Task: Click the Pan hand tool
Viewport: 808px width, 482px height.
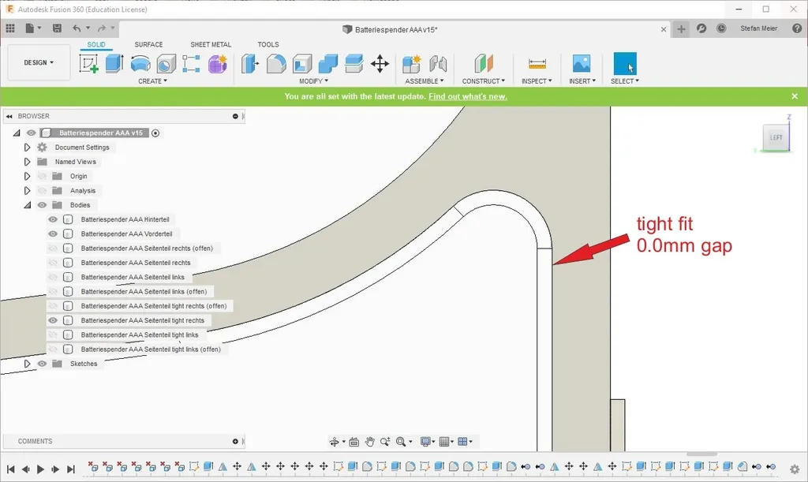Action: pyautogui.click(x=369, y=441)
